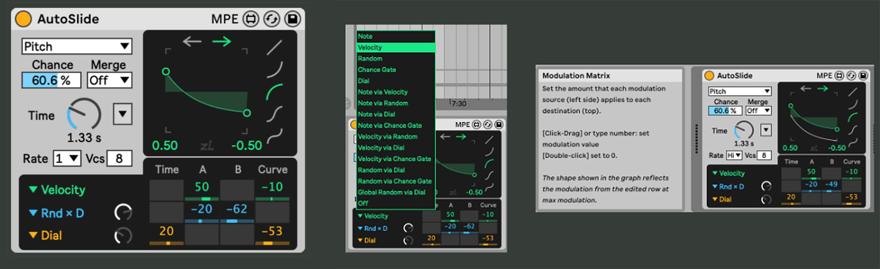Open the Pitch dropdown in large AutoSlide

click(x=77, y=46)
